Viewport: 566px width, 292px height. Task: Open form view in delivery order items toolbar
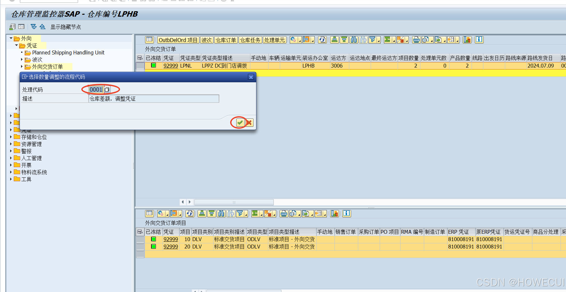tap(149, 214)
